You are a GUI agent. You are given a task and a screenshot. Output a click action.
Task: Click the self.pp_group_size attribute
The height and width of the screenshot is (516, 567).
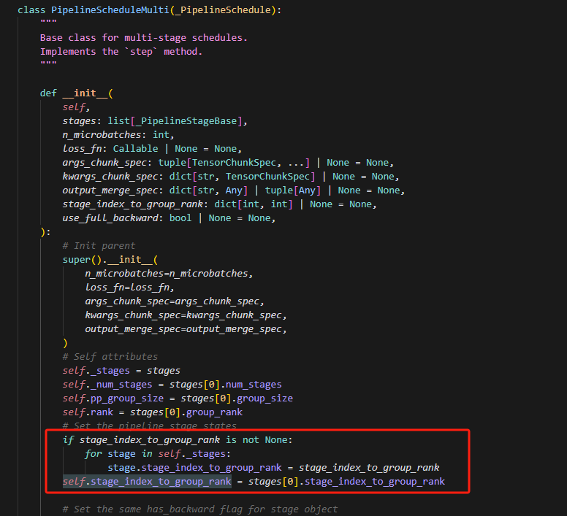tap(115, 398)
